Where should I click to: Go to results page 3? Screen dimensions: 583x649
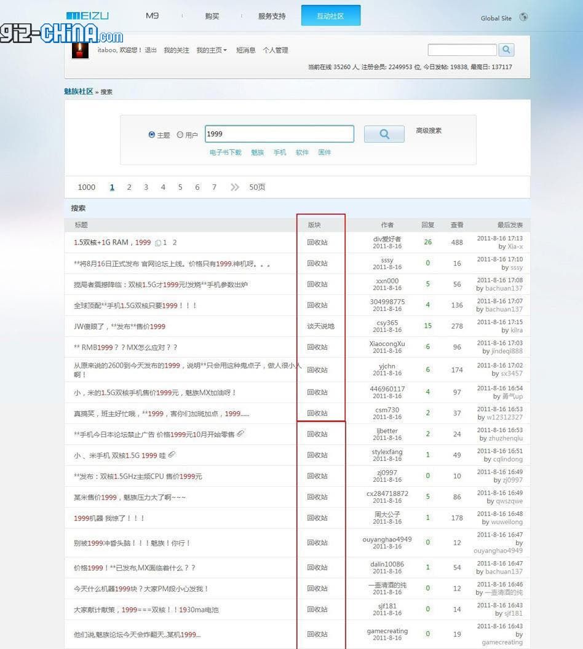(146, 187)
